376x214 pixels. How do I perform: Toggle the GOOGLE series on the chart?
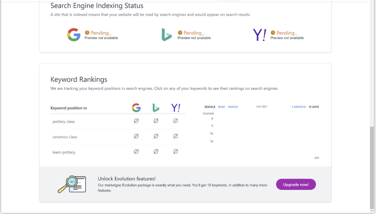[209, 106]
